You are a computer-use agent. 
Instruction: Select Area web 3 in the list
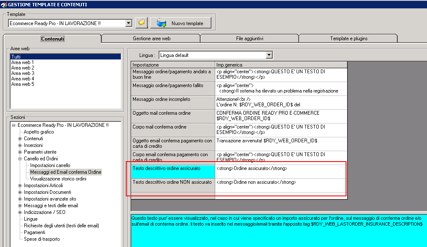(23, 73)
